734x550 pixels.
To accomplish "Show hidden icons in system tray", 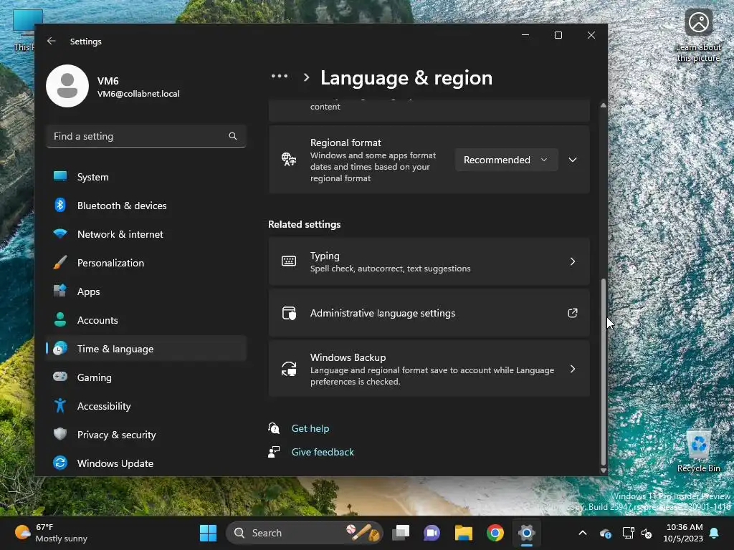I will tap(582, 533).
